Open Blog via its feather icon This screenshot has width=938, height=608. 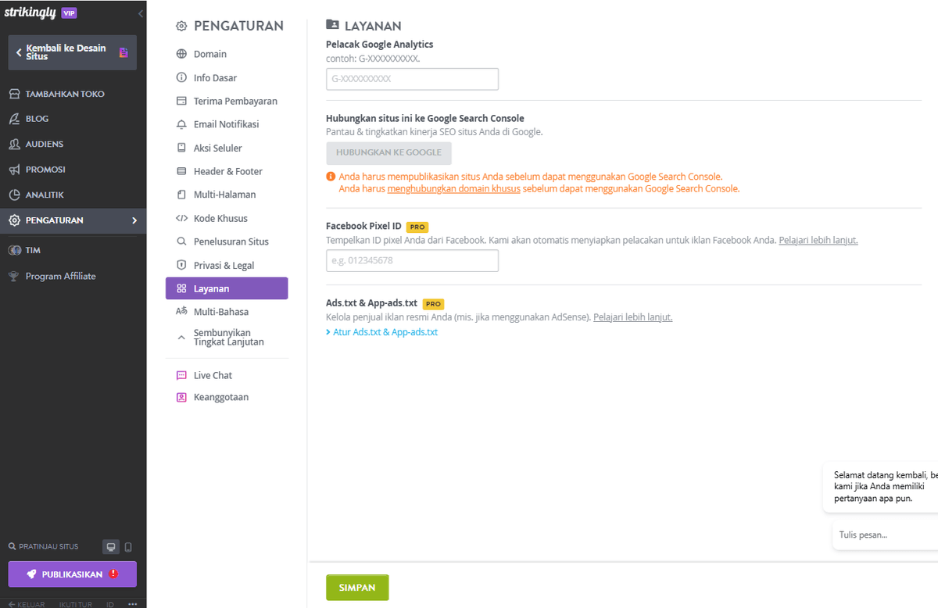click(x=14, y=119)
